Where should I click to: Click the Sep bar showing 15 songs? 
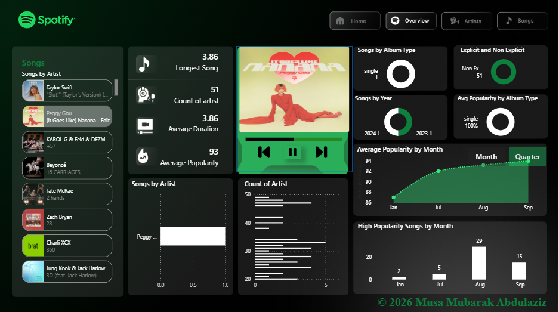coord(519,271)
